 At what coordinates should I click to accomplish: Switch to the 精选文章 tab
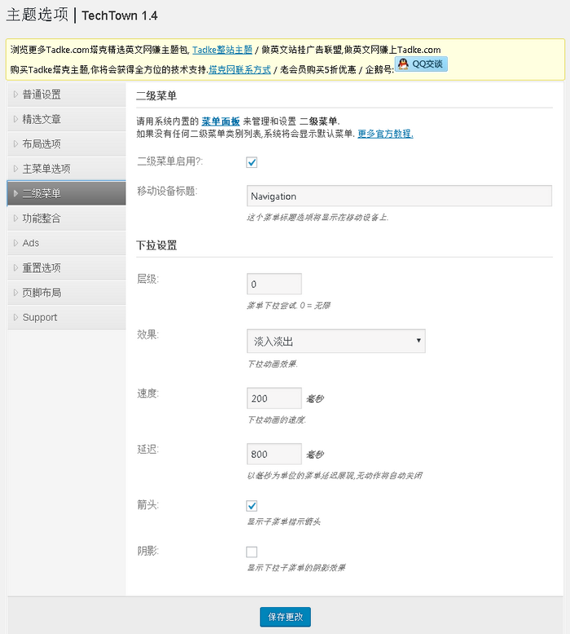click(67, 119)
